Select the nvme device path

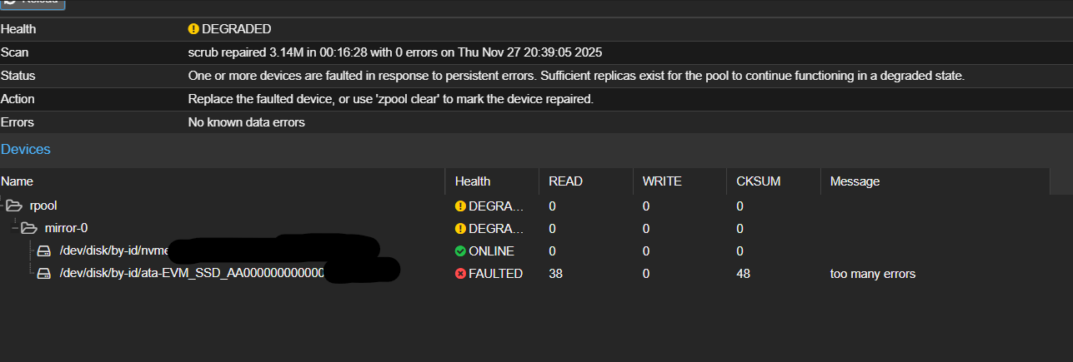pos(114,250)
